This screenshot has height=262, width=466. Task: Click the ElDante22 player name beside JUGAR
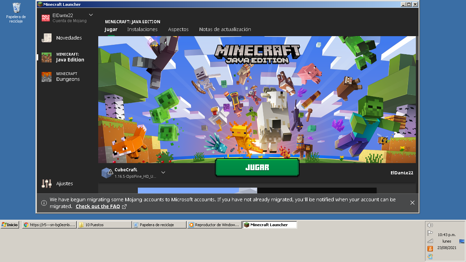[402, 173]
